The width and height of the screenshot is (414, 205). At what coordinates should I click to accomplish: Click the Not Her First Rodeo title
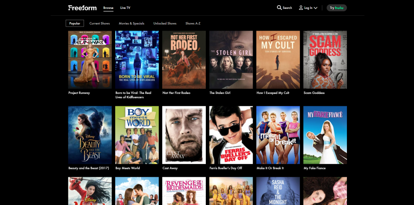click(176, 93)
